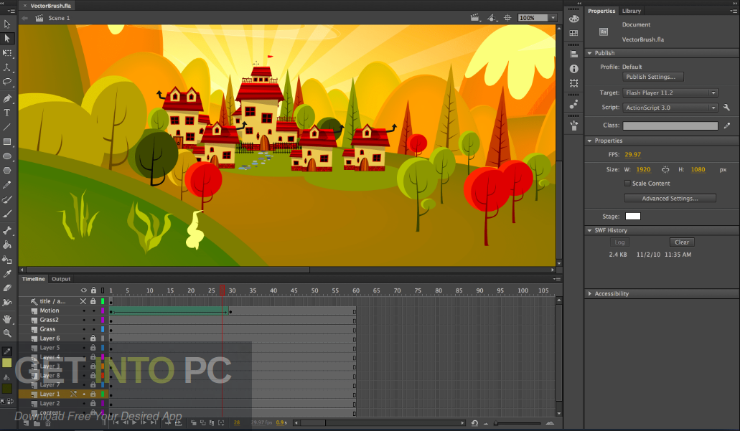The height and width of the screenshot is (431, 740).
Task: Click the Scene 1 breadcrumb
Action: point(59,18)
